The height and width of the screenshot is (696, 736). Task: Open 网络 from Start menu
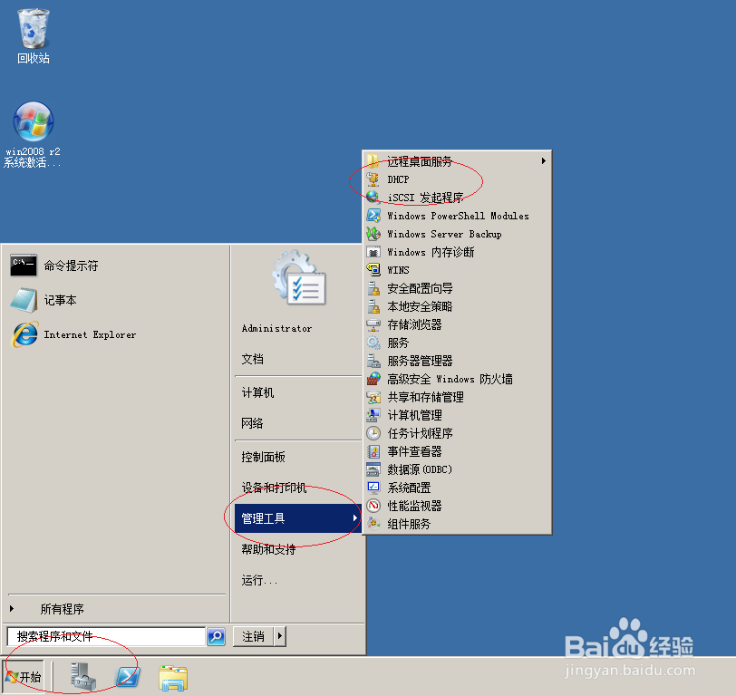coord(297,423)
